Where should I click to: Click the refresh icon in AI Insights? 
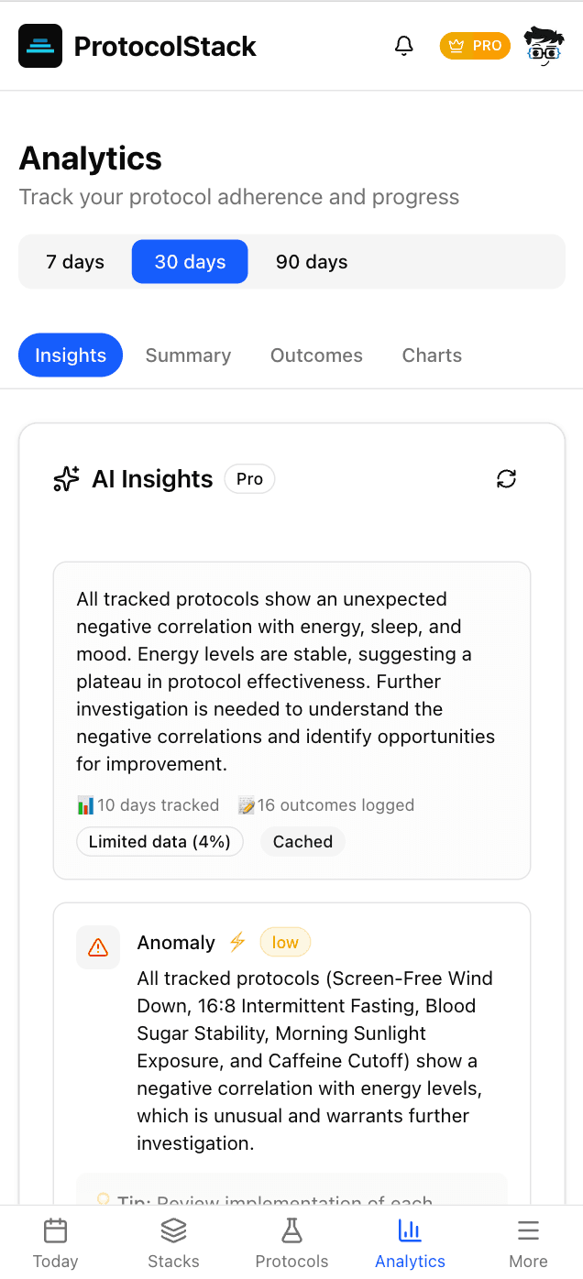pos(506,478)
